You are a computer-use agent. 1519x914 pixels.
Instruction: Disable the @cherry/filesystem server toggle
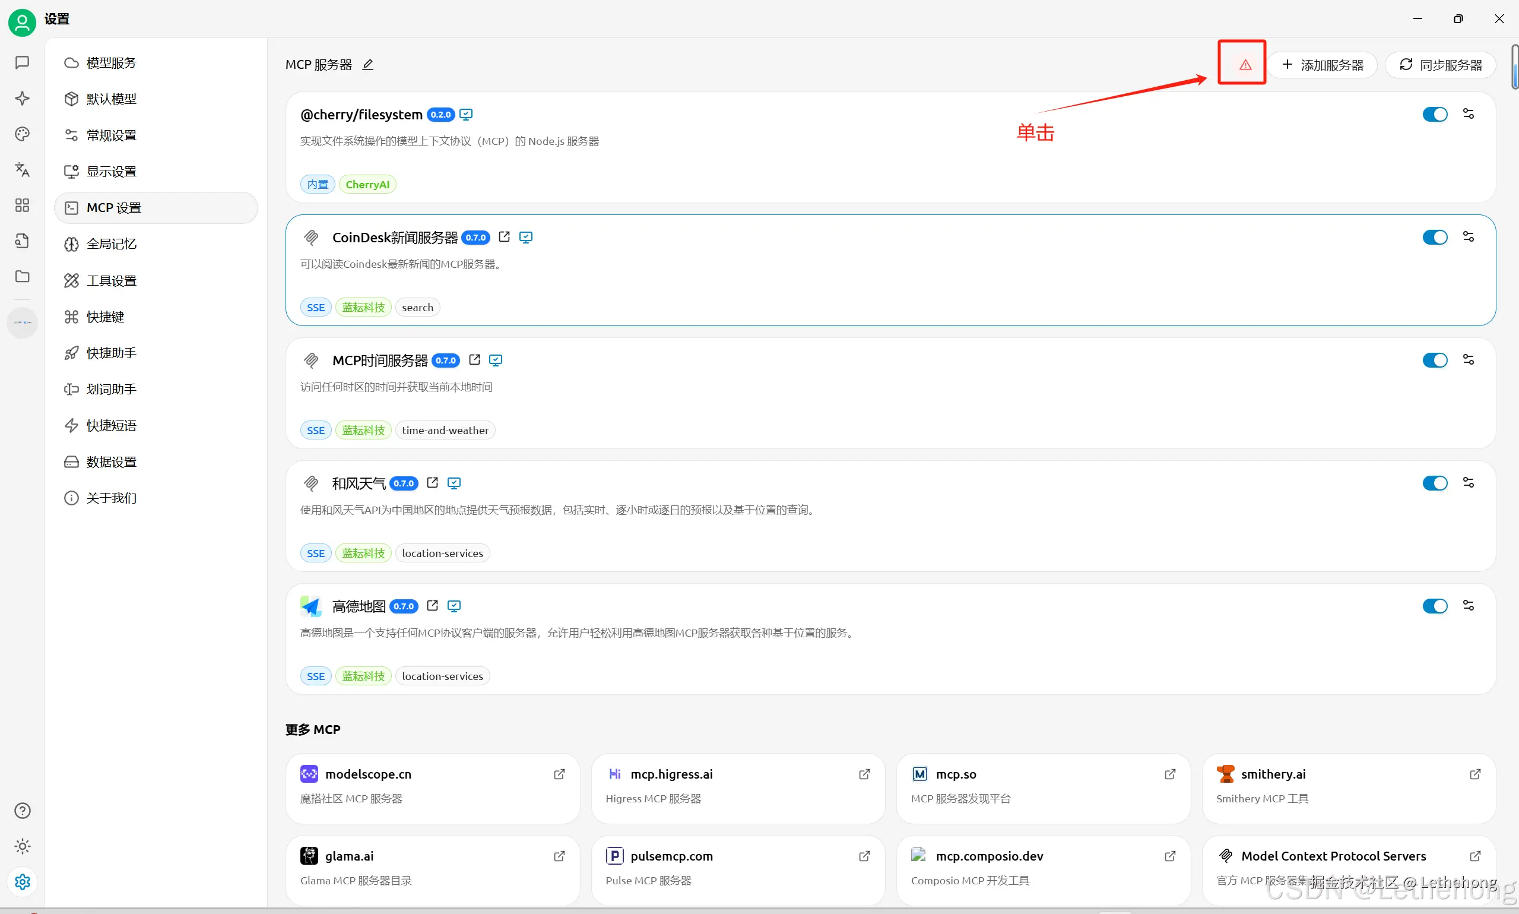[1435, 115]
